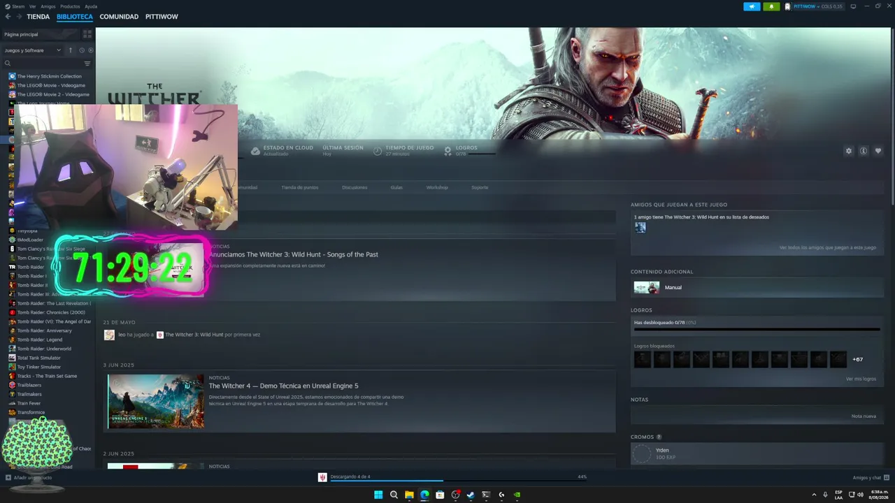This screenshot has height=503, width=895.
Task: Open File Explorer from taskbar
Action: click(x=409, y=495)
